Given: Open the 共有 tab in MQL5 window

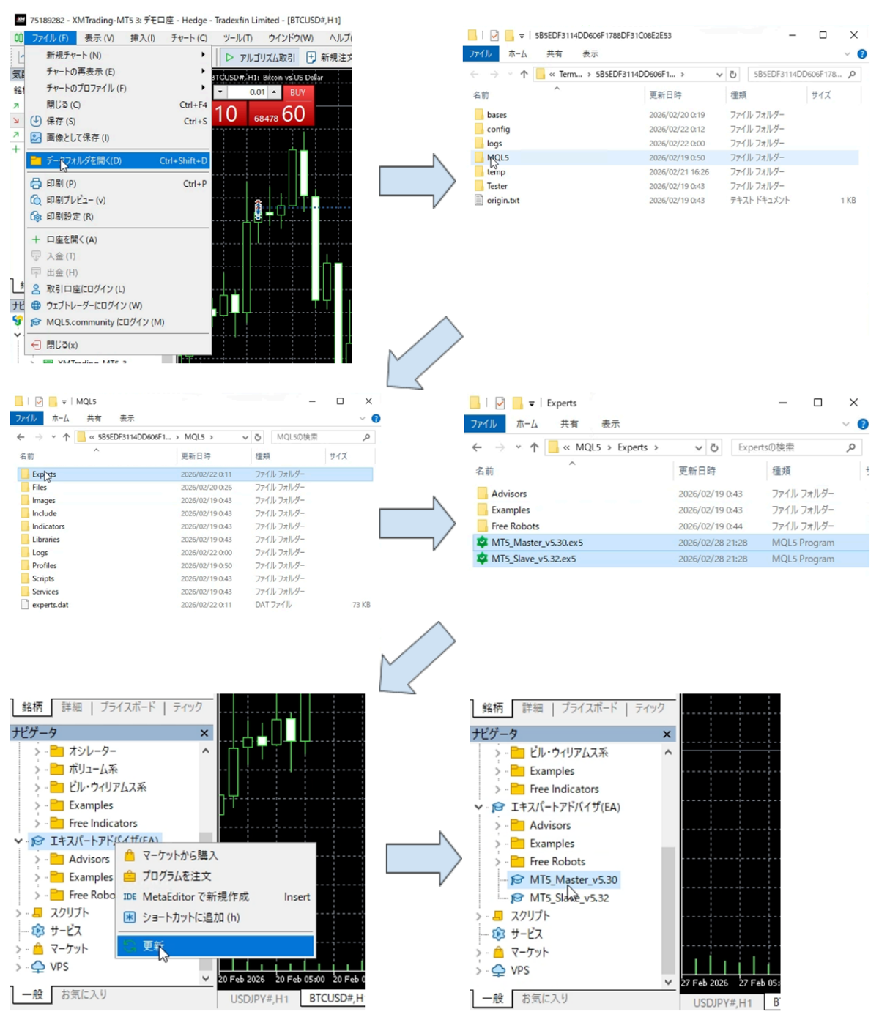Looking at the screenshot, I should 94,419.
